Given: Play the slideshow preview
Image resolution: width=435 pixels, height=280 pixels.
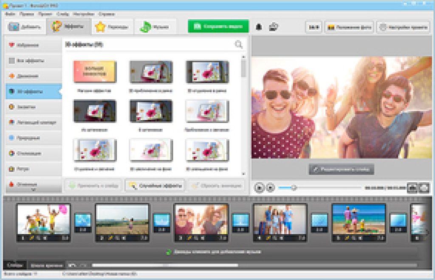Looking at the screenshot, I should [271, 188].
